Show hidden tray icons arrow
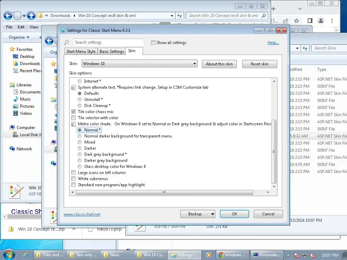Image resolution: width=347 pixels, height=260 pixels. tap(288, 255)
